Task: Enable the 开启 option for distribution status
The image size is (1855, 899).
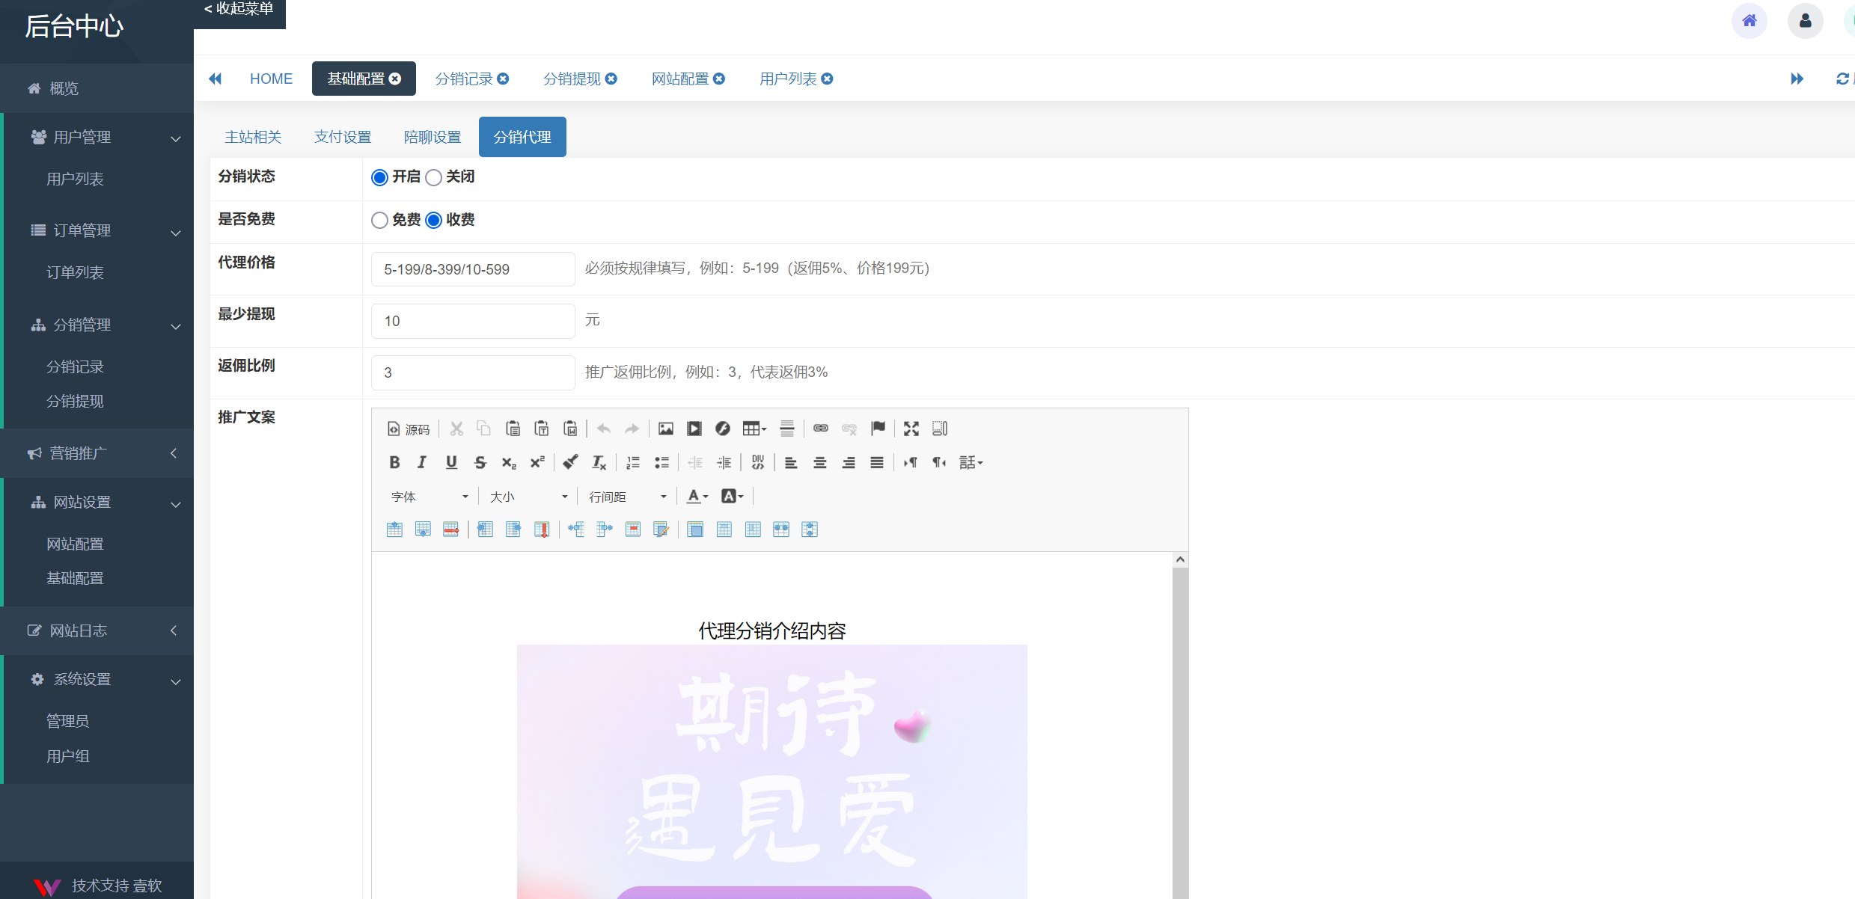Action: (x=379, y=177)
